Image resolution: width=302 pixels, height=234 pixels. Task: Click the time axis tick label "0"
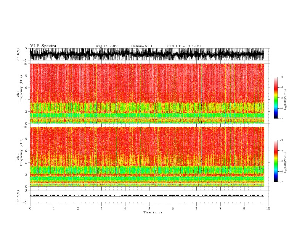pyautogui.click(x=30, y=208)
